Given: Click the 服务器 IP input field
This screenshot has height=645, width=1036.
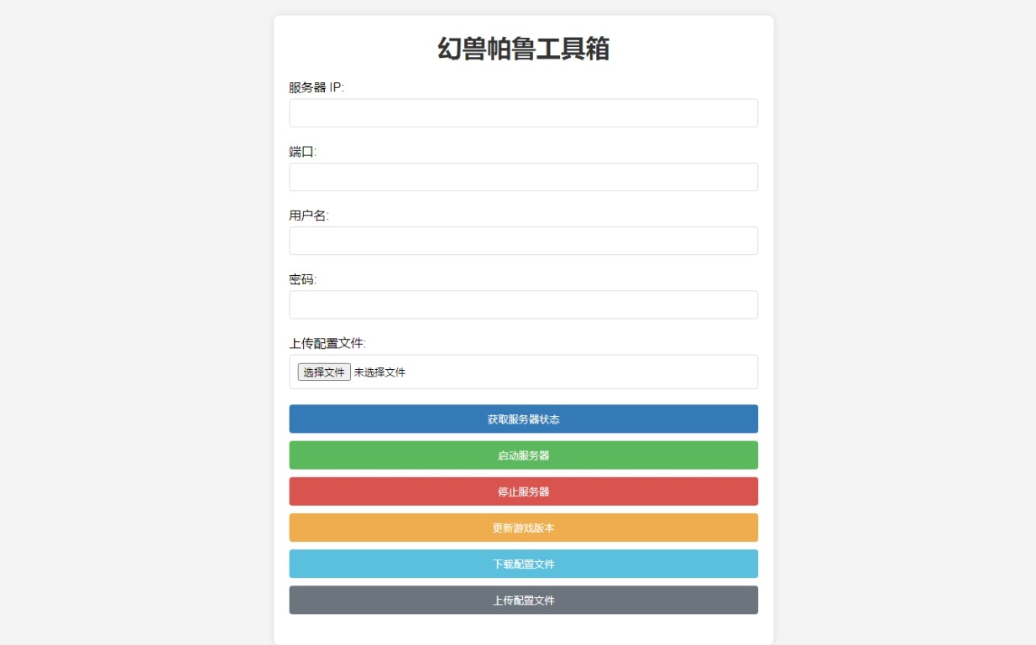Looking at the screenshot, I should [x=523, y=113].
